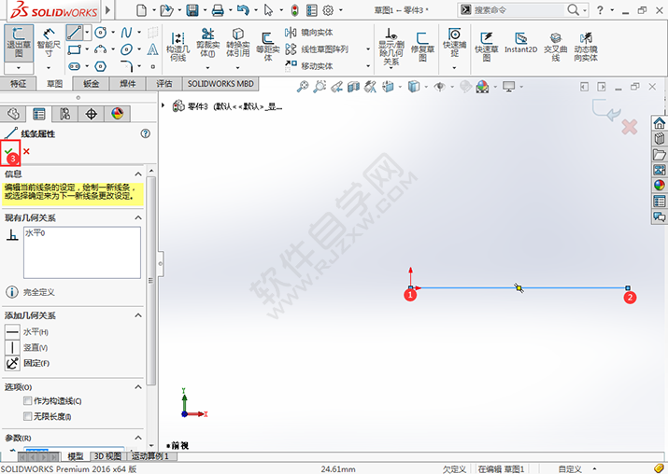Select the Smart Dimension (智能尺寸) tool
This screenshot has width=668, height=474.
click(49, 42)
